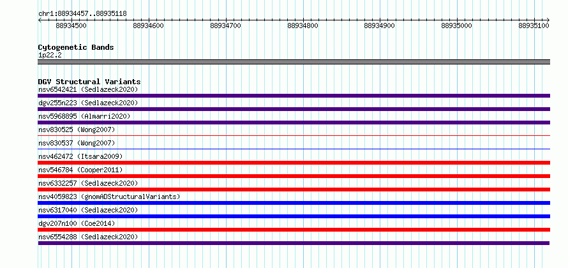Select the purple bar under dgv255n223

[x=294, y=109]
